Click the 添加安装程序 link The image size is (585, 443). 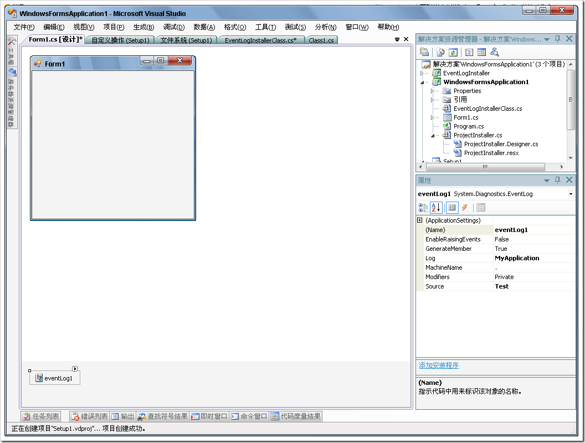439,365
